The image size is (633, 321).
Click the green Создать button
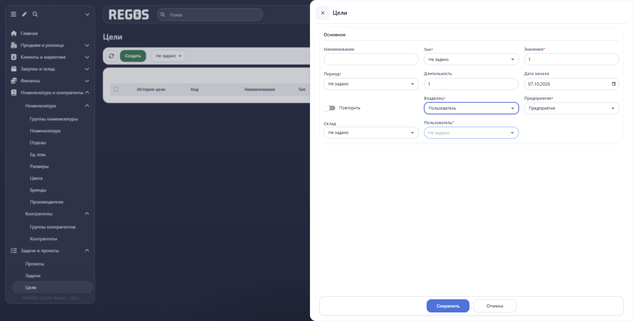pyautogui.click(x=133, y=56)
